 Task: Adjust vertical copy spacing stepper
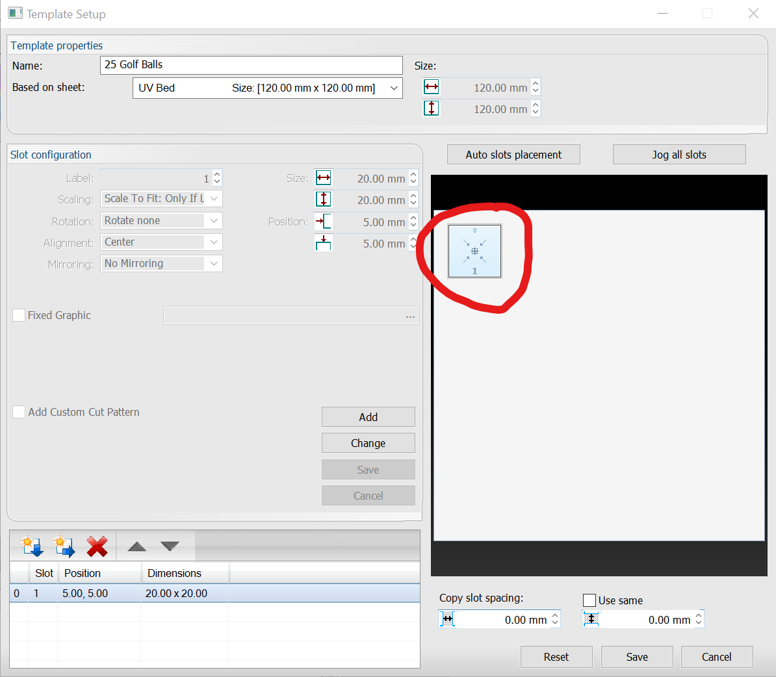click(x=698, y=619)
